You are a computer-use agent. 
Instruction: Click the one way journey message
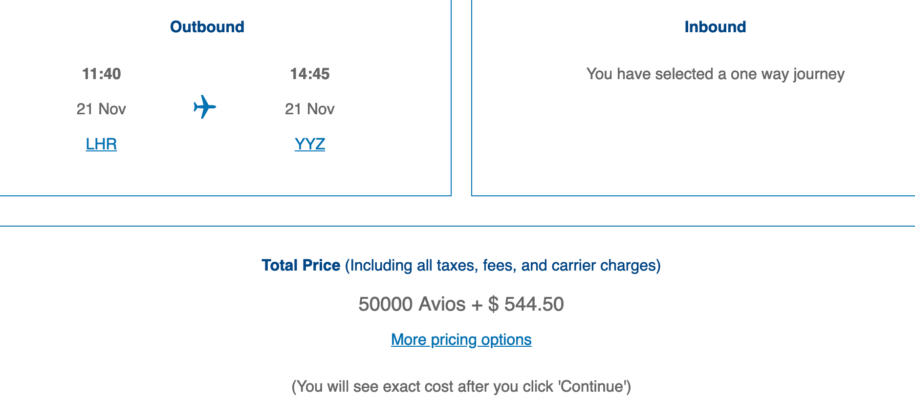click(x=715, y=74)
